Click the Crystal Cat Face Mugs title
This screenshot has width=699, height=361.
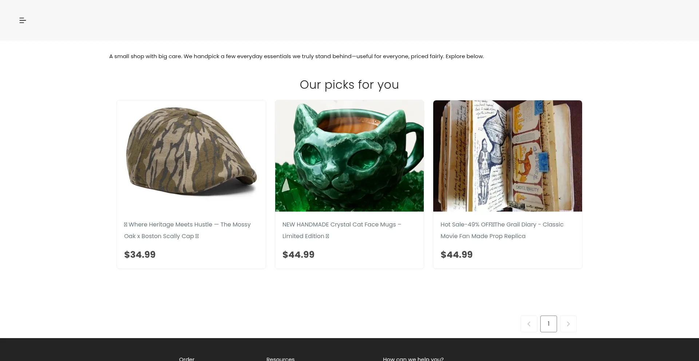click(x=341, y=230)
